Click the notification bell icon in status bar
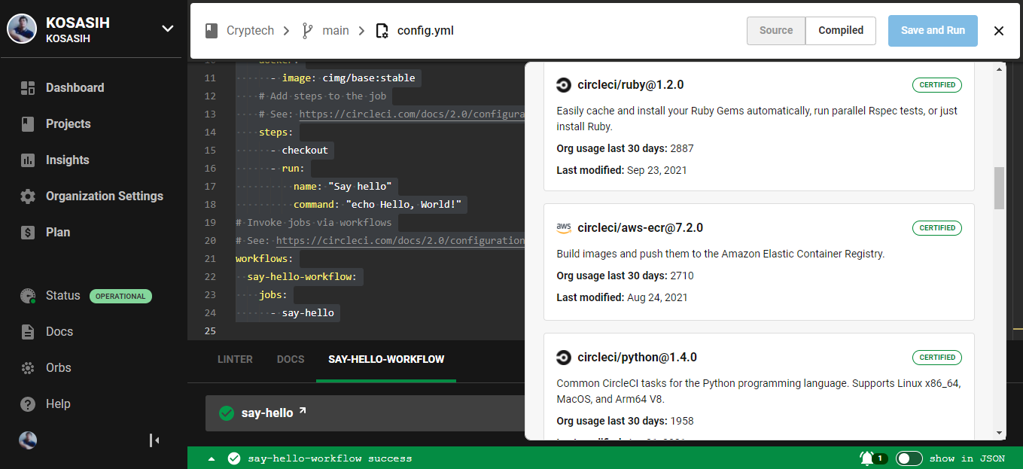The width and height of the screenshot is (1023, 469). click(866, 458)
